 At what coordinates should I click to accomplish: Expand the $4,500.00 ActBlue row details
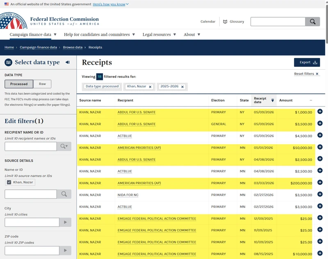320,135
